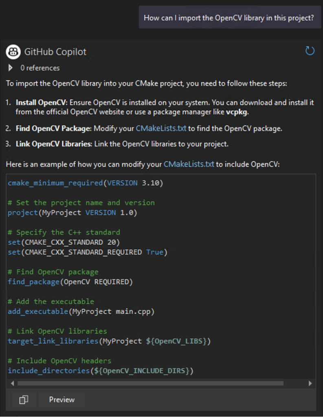Click the GitHub Copilot header label
Screen dimensions: 323x417
click(55, 52)
